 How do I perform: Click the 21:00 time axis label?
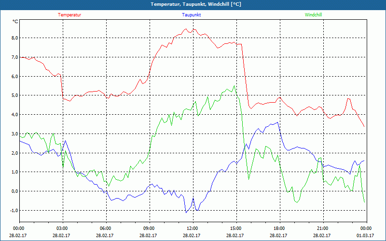pos(322,228)
